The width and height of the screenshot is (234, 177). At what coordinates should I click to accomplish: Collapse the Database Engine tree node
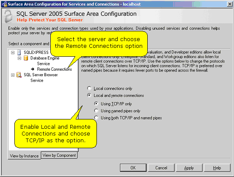[19, 58]
